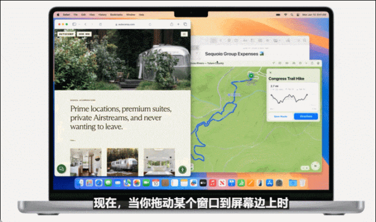Open the Wi-Fi status menu
This screenshot has width=376, height=222.
pyautogui.click(x=286, y=15)
